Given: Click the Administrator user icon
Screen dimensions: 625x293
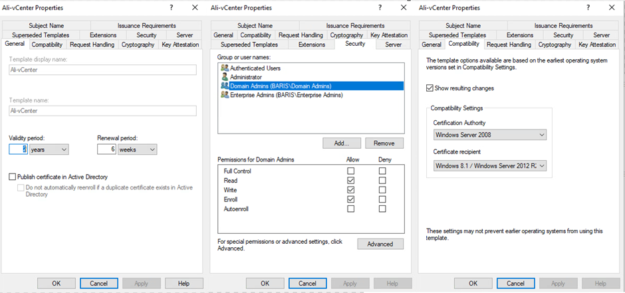Looking at the screenshot, I should tap(225, 77).
